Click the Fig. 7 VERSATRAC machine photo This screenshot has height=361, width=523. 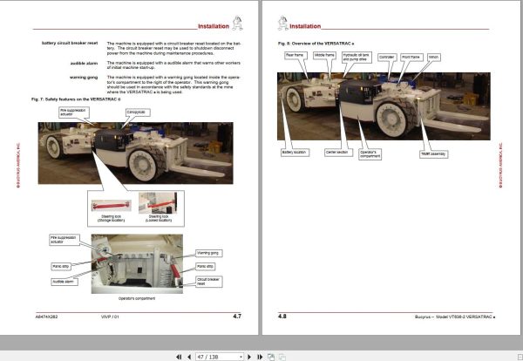point(135,153)
